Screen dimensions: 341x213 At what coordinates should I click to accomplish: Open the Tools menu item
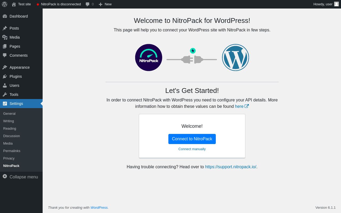tap(21, 95)
